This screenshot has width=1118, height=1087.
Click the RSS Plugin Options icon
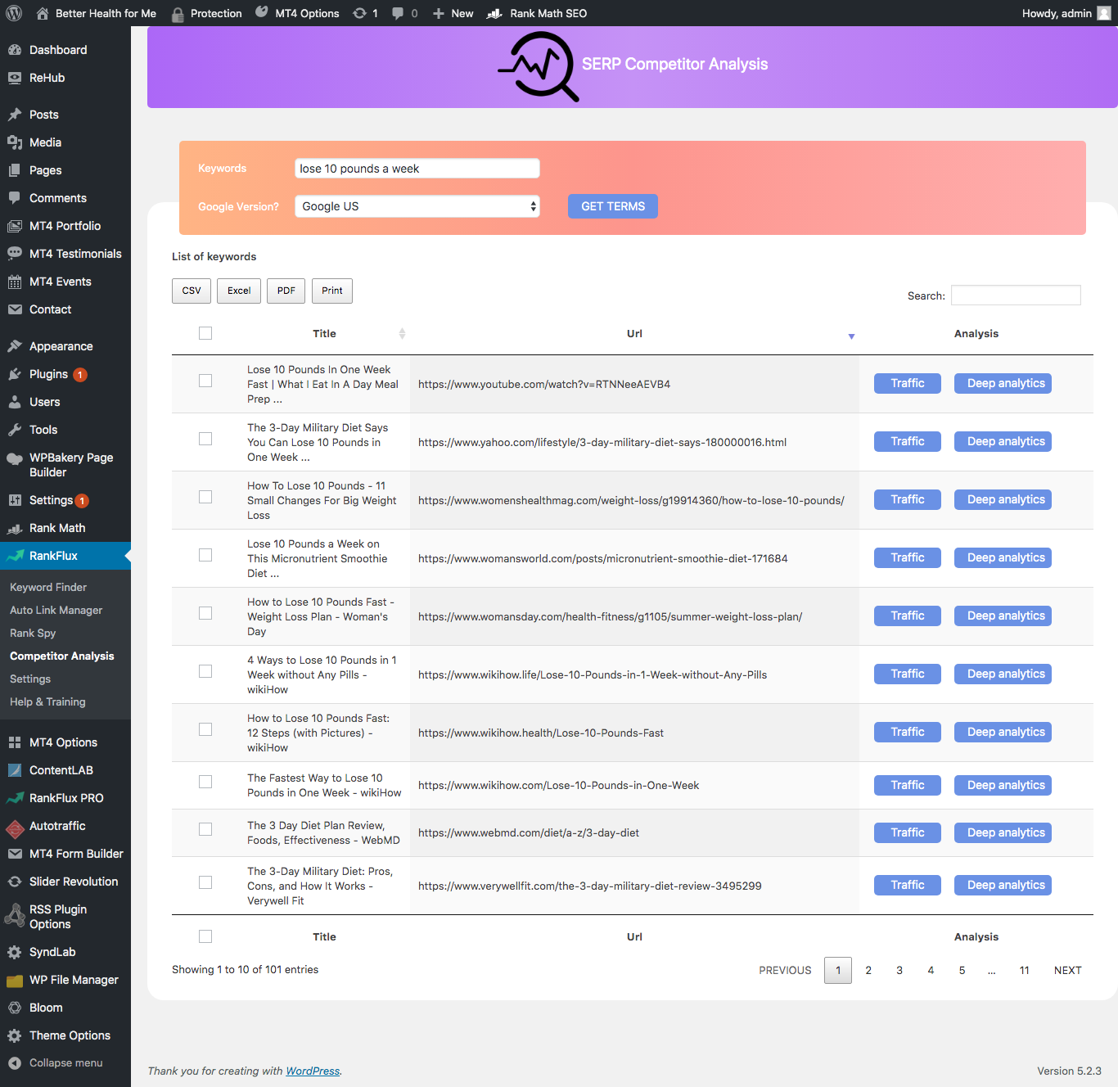pyautogui.click(x=15, y=915)
